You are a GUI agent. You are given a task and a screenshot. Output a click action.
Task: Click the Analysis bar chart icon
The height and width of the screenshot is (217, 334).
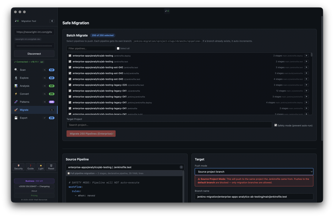click(16, 86)
